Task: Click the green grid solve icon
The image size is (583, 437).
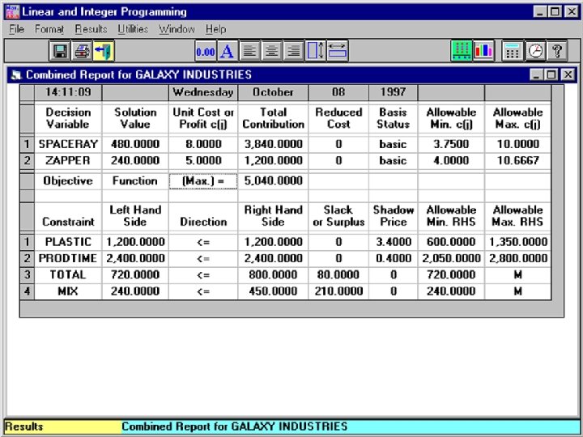Action: point(462,51)
